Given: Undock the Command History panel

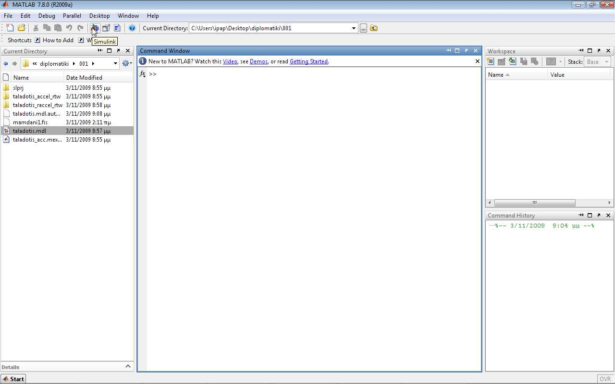Looking at the screenshot, I should 599,215.
